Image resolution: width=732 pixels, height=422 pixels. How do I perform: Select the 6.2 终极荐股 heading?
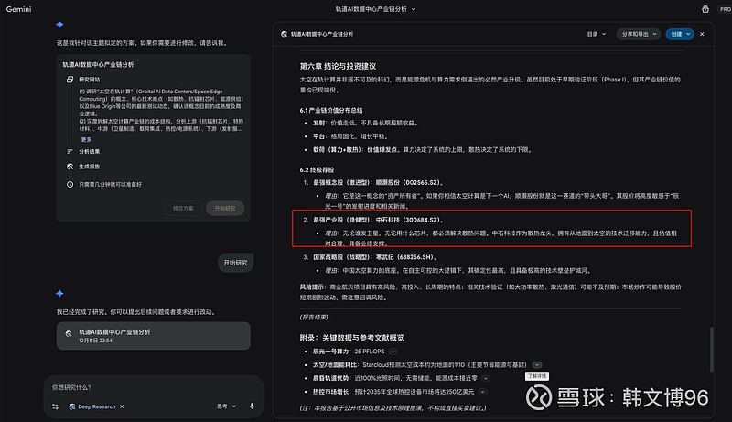pyautogui.click(x=317, y=170)
